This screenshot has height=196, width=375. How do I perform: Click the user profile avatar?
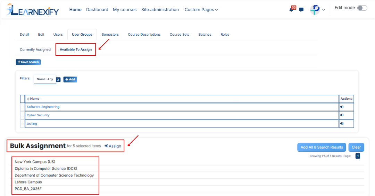pyautogui.click(x=315, y=10)
